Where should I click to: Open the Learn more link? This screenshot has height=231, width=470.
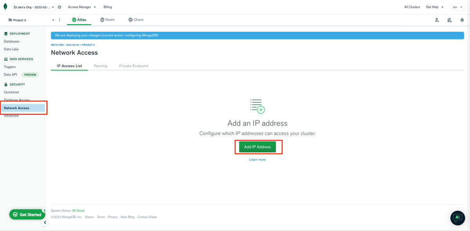point(257,159)
